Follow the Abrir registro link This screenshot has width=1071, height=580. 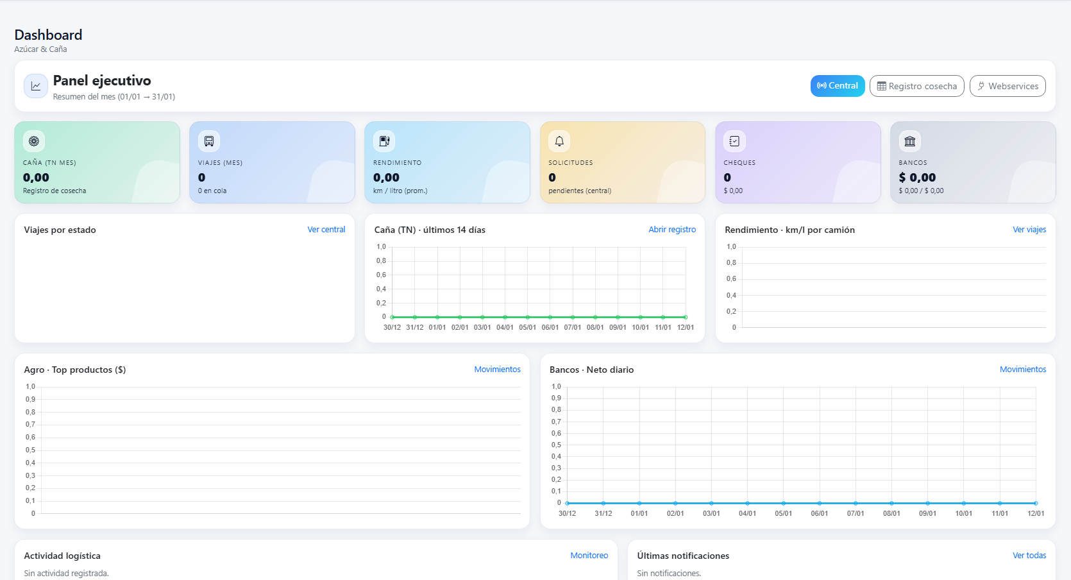pyautogui.click(x=671, y=230)
